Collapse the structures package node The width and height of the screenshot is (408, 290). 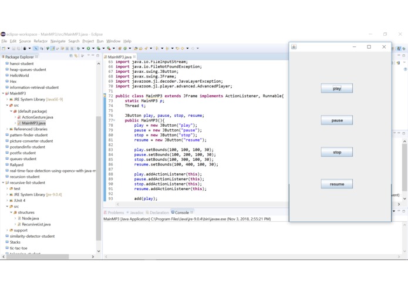point(11,213)
